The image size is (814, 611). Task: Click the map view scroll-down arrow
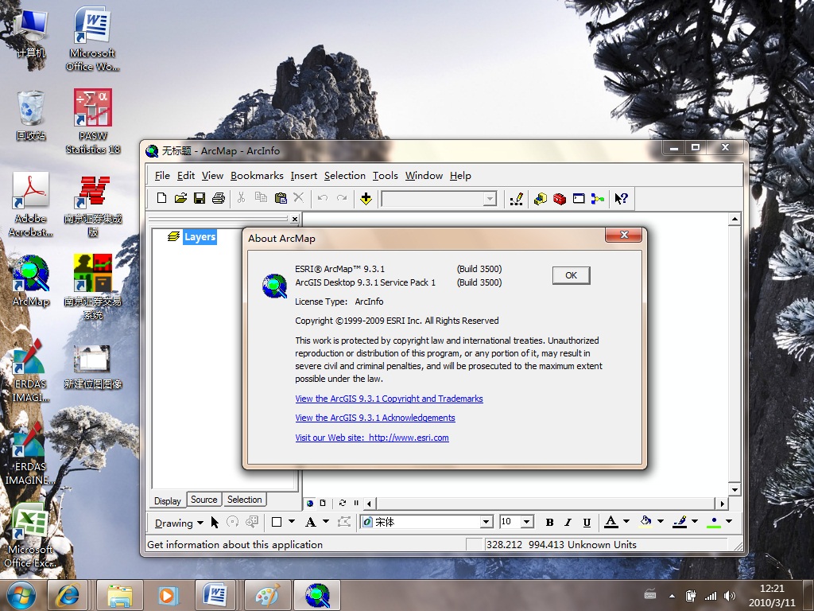point(734,489)
